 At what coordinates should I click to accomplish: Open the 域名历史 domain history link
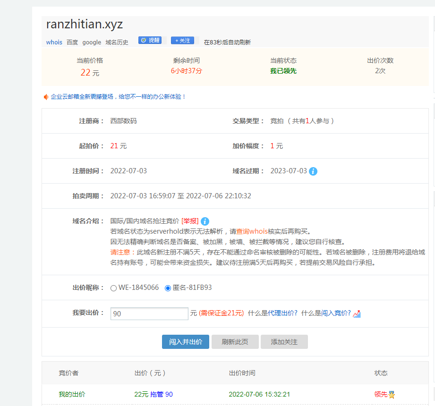point(117,42)
